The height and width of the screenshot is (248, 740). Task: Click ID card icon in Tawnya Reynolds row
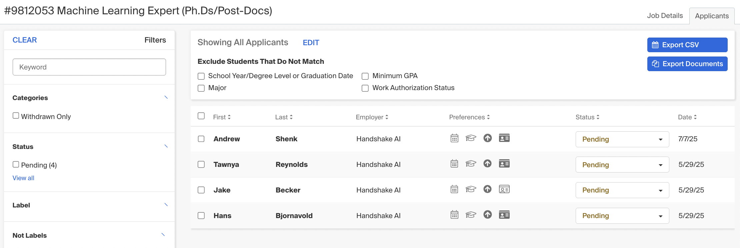click(x=504, y=164)
